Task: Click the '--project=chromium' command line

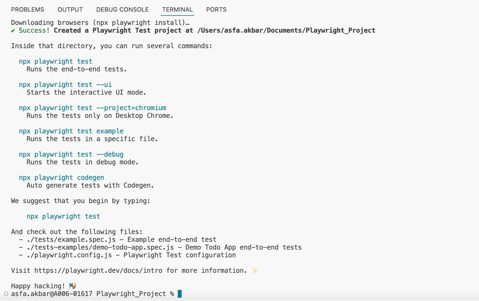Action: 92,108
